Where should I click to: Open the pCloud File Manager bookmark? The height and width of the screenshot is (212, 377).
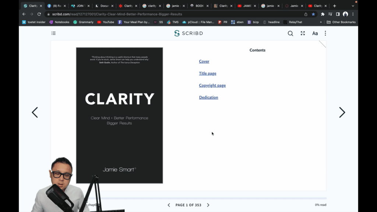pos(198,22)
